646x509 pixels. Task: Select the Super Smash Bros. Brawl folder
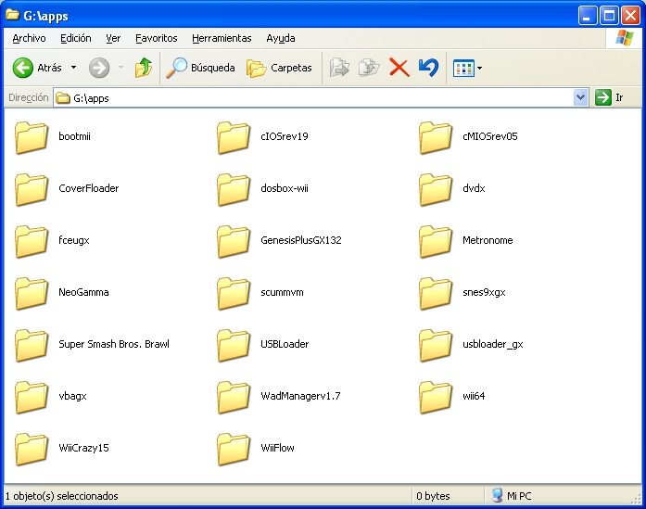click(32, 345)
